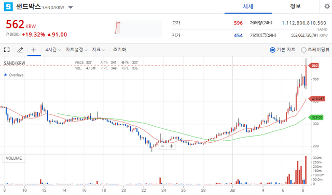Click the 샌드박스 coin name

pyautogui.click(x=29, y=7)
